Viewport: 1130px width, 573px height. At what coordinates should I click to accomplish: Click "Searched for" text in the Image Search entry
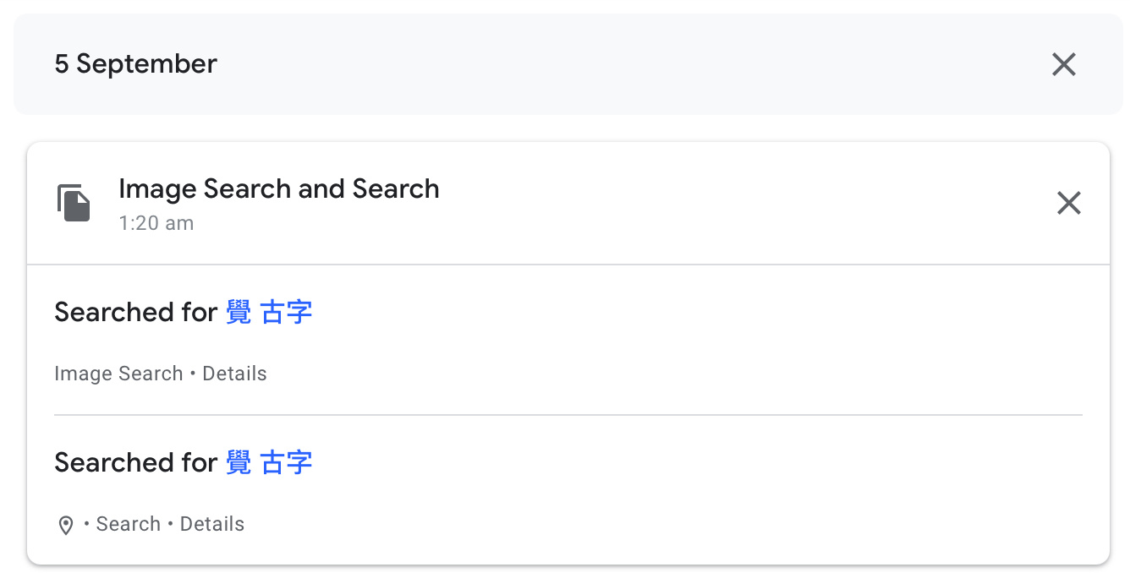pos(136,312)
